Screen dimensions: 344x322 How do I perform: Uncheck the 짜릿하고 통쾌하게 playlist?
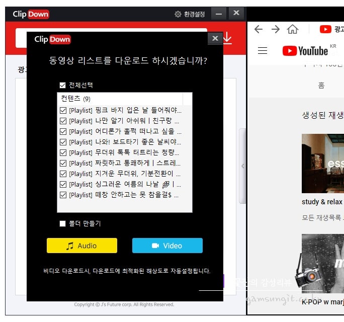pos(63,163)
